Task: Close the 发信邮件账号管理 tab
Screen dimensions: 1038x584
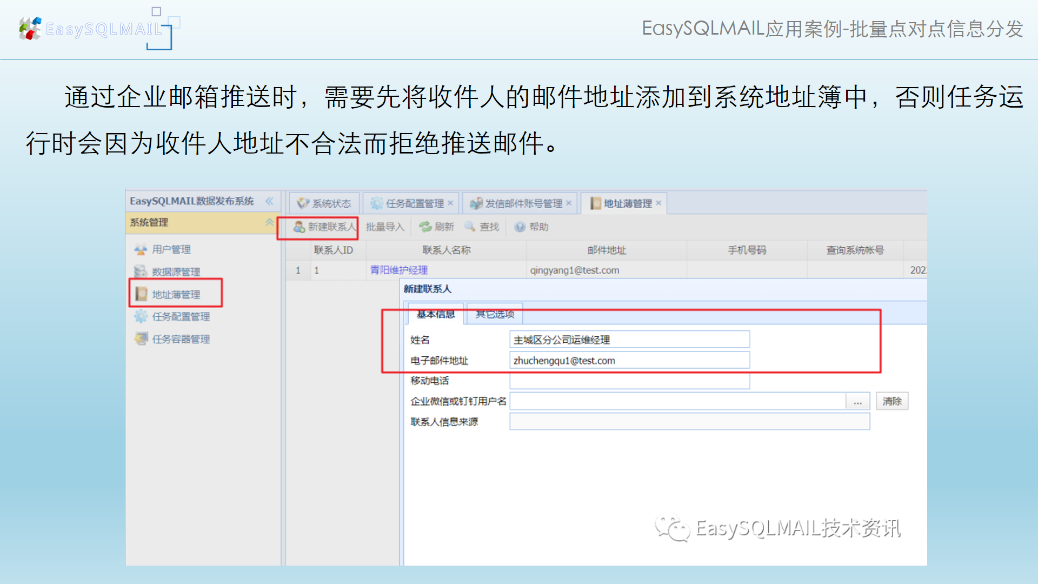Action: point(569,203)
